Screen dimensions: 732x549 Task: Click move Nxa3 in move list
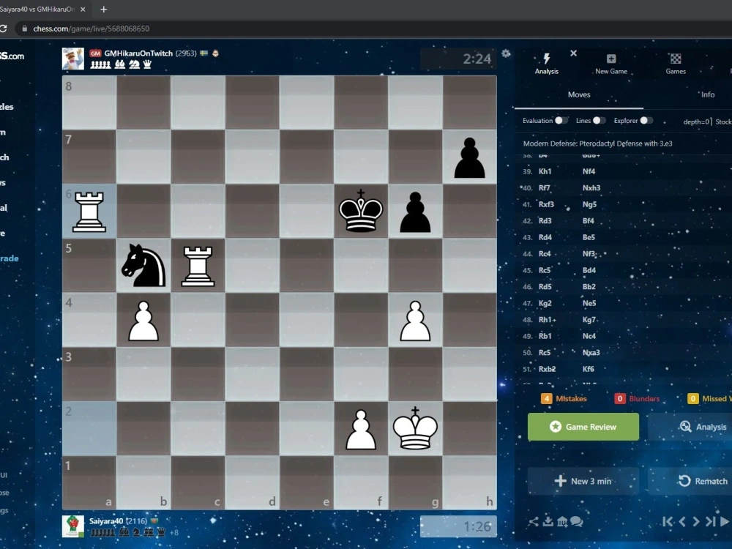tap(591, 353)
